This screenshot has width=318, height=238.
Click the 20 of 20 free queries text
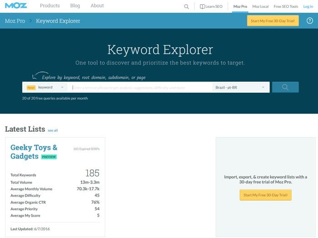(55, 98)
